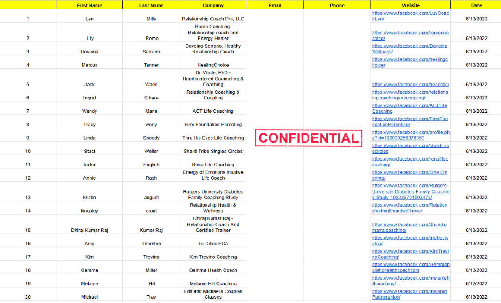This screenshot has height=303, width=501.
Task: Follow the Rutgers University Diabetes study link
Action: [x=411, y=191]
